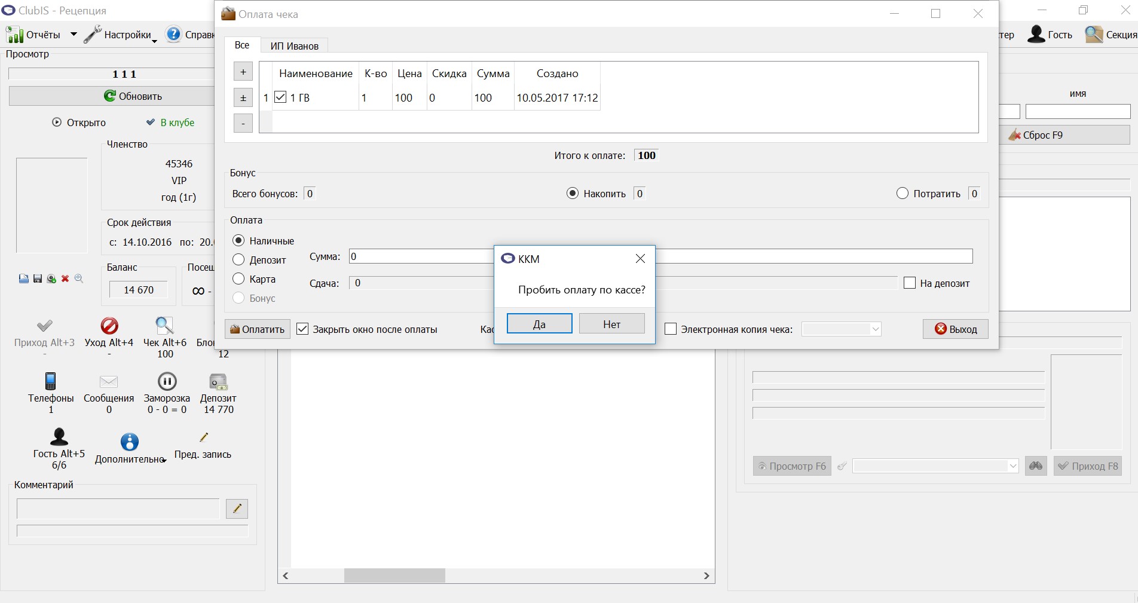Click the Приход Alt+3 checkmark icon
This screenshot has width=1138, height=603.
[44, 326]
